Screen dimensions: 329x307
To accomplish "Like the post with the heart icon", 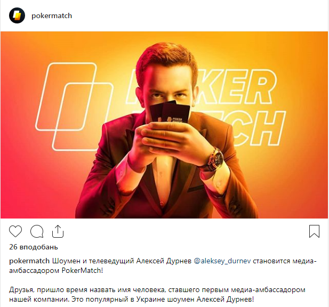I will [x=15, y=231].
